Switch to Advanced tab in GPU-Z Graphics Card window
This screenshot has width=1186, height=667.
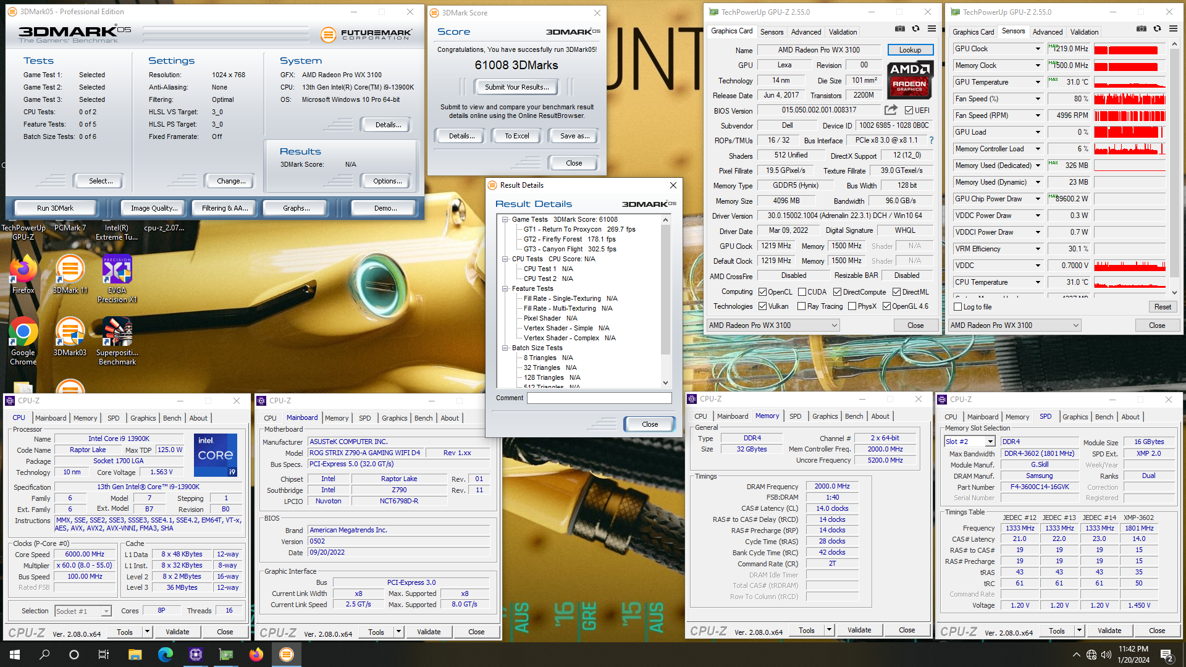click(x=806, y=32)
